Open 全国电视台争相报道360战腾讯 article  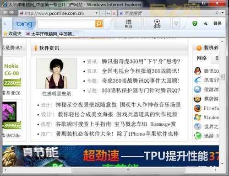[141, 71]
